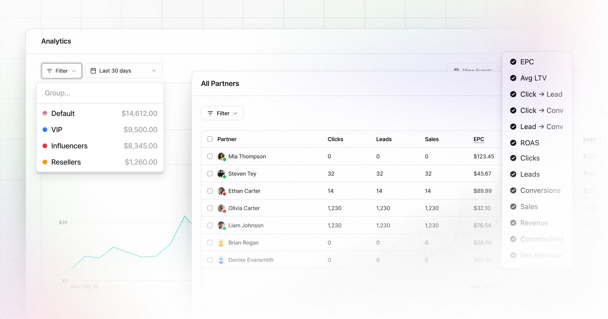This screenshot has width=608, height=319.
Task: Toggle the select-all checkbox in the Partner header
Action: pos(210,139)
